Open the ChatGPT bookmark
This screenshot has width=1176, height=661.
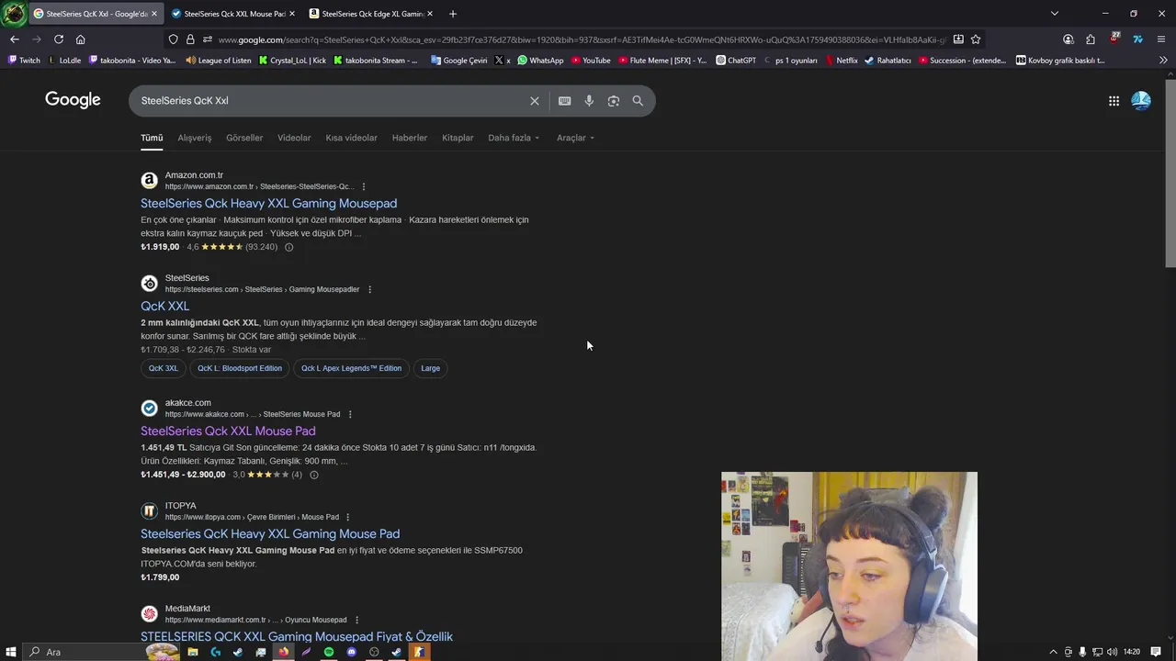pyautogui.click(x=736, y=61)
